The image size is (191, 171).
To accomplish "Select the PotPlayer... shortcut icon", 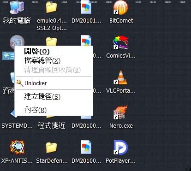I will click(121, 147).
